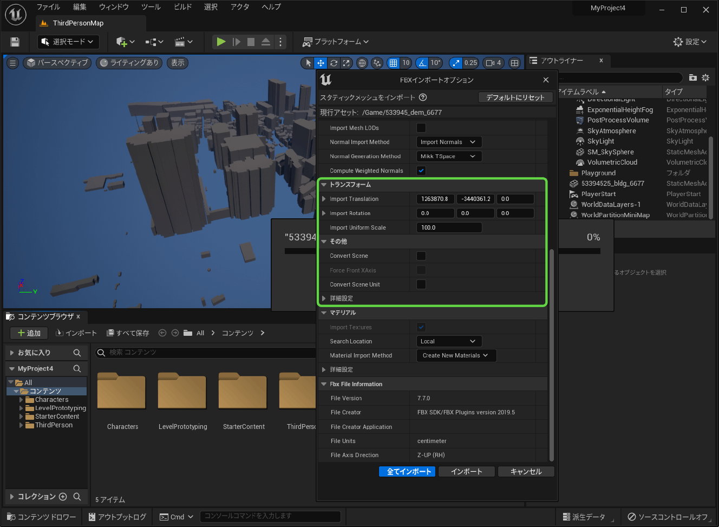
Task: Collapse the マテリアル section
Action: pos(324,313)
